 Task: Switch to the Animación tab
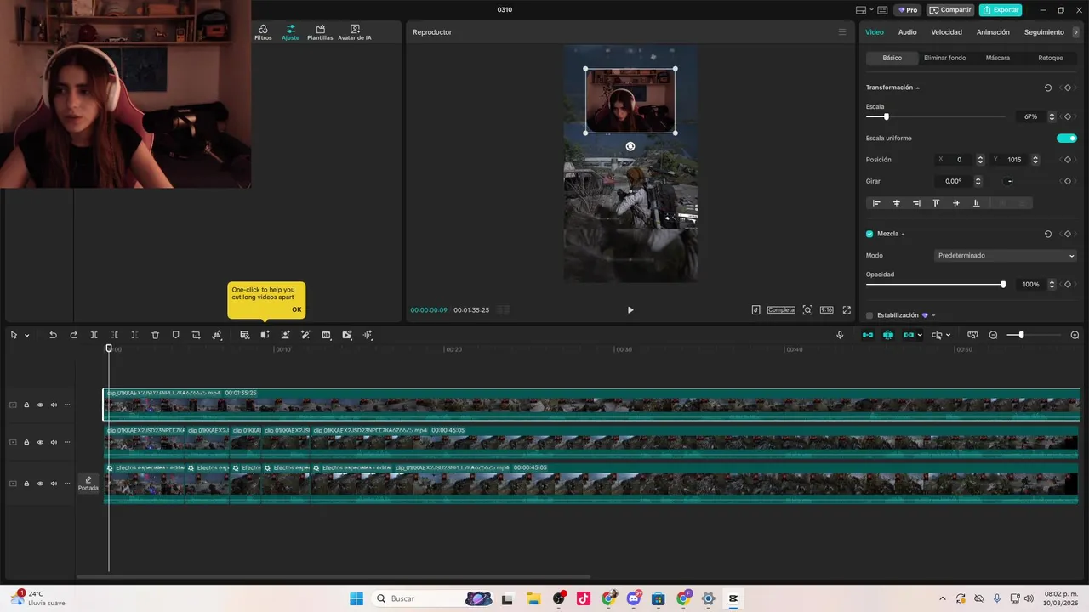point(993,32)
